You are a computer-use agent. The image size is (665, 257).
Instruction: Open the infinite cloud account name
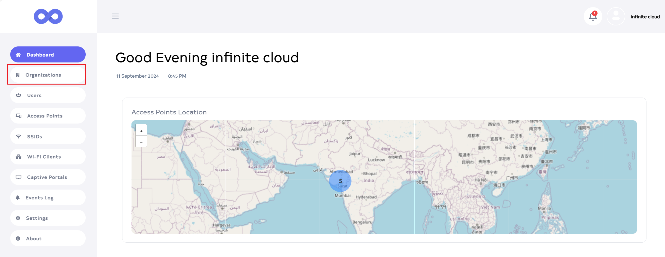tap(645, 17)
